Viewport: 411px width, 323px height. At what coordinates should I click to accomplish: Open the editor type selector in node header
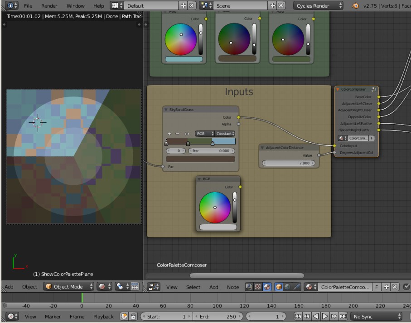[x=154, y=286]
